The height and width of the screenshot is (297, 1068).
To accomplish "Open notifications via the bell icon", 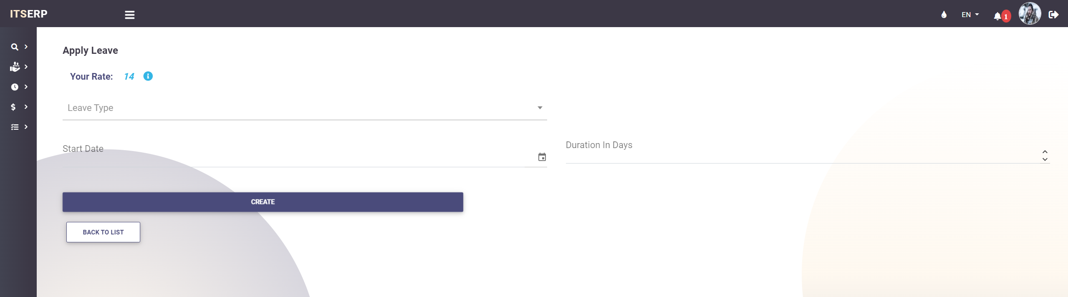I will [997, 16].
